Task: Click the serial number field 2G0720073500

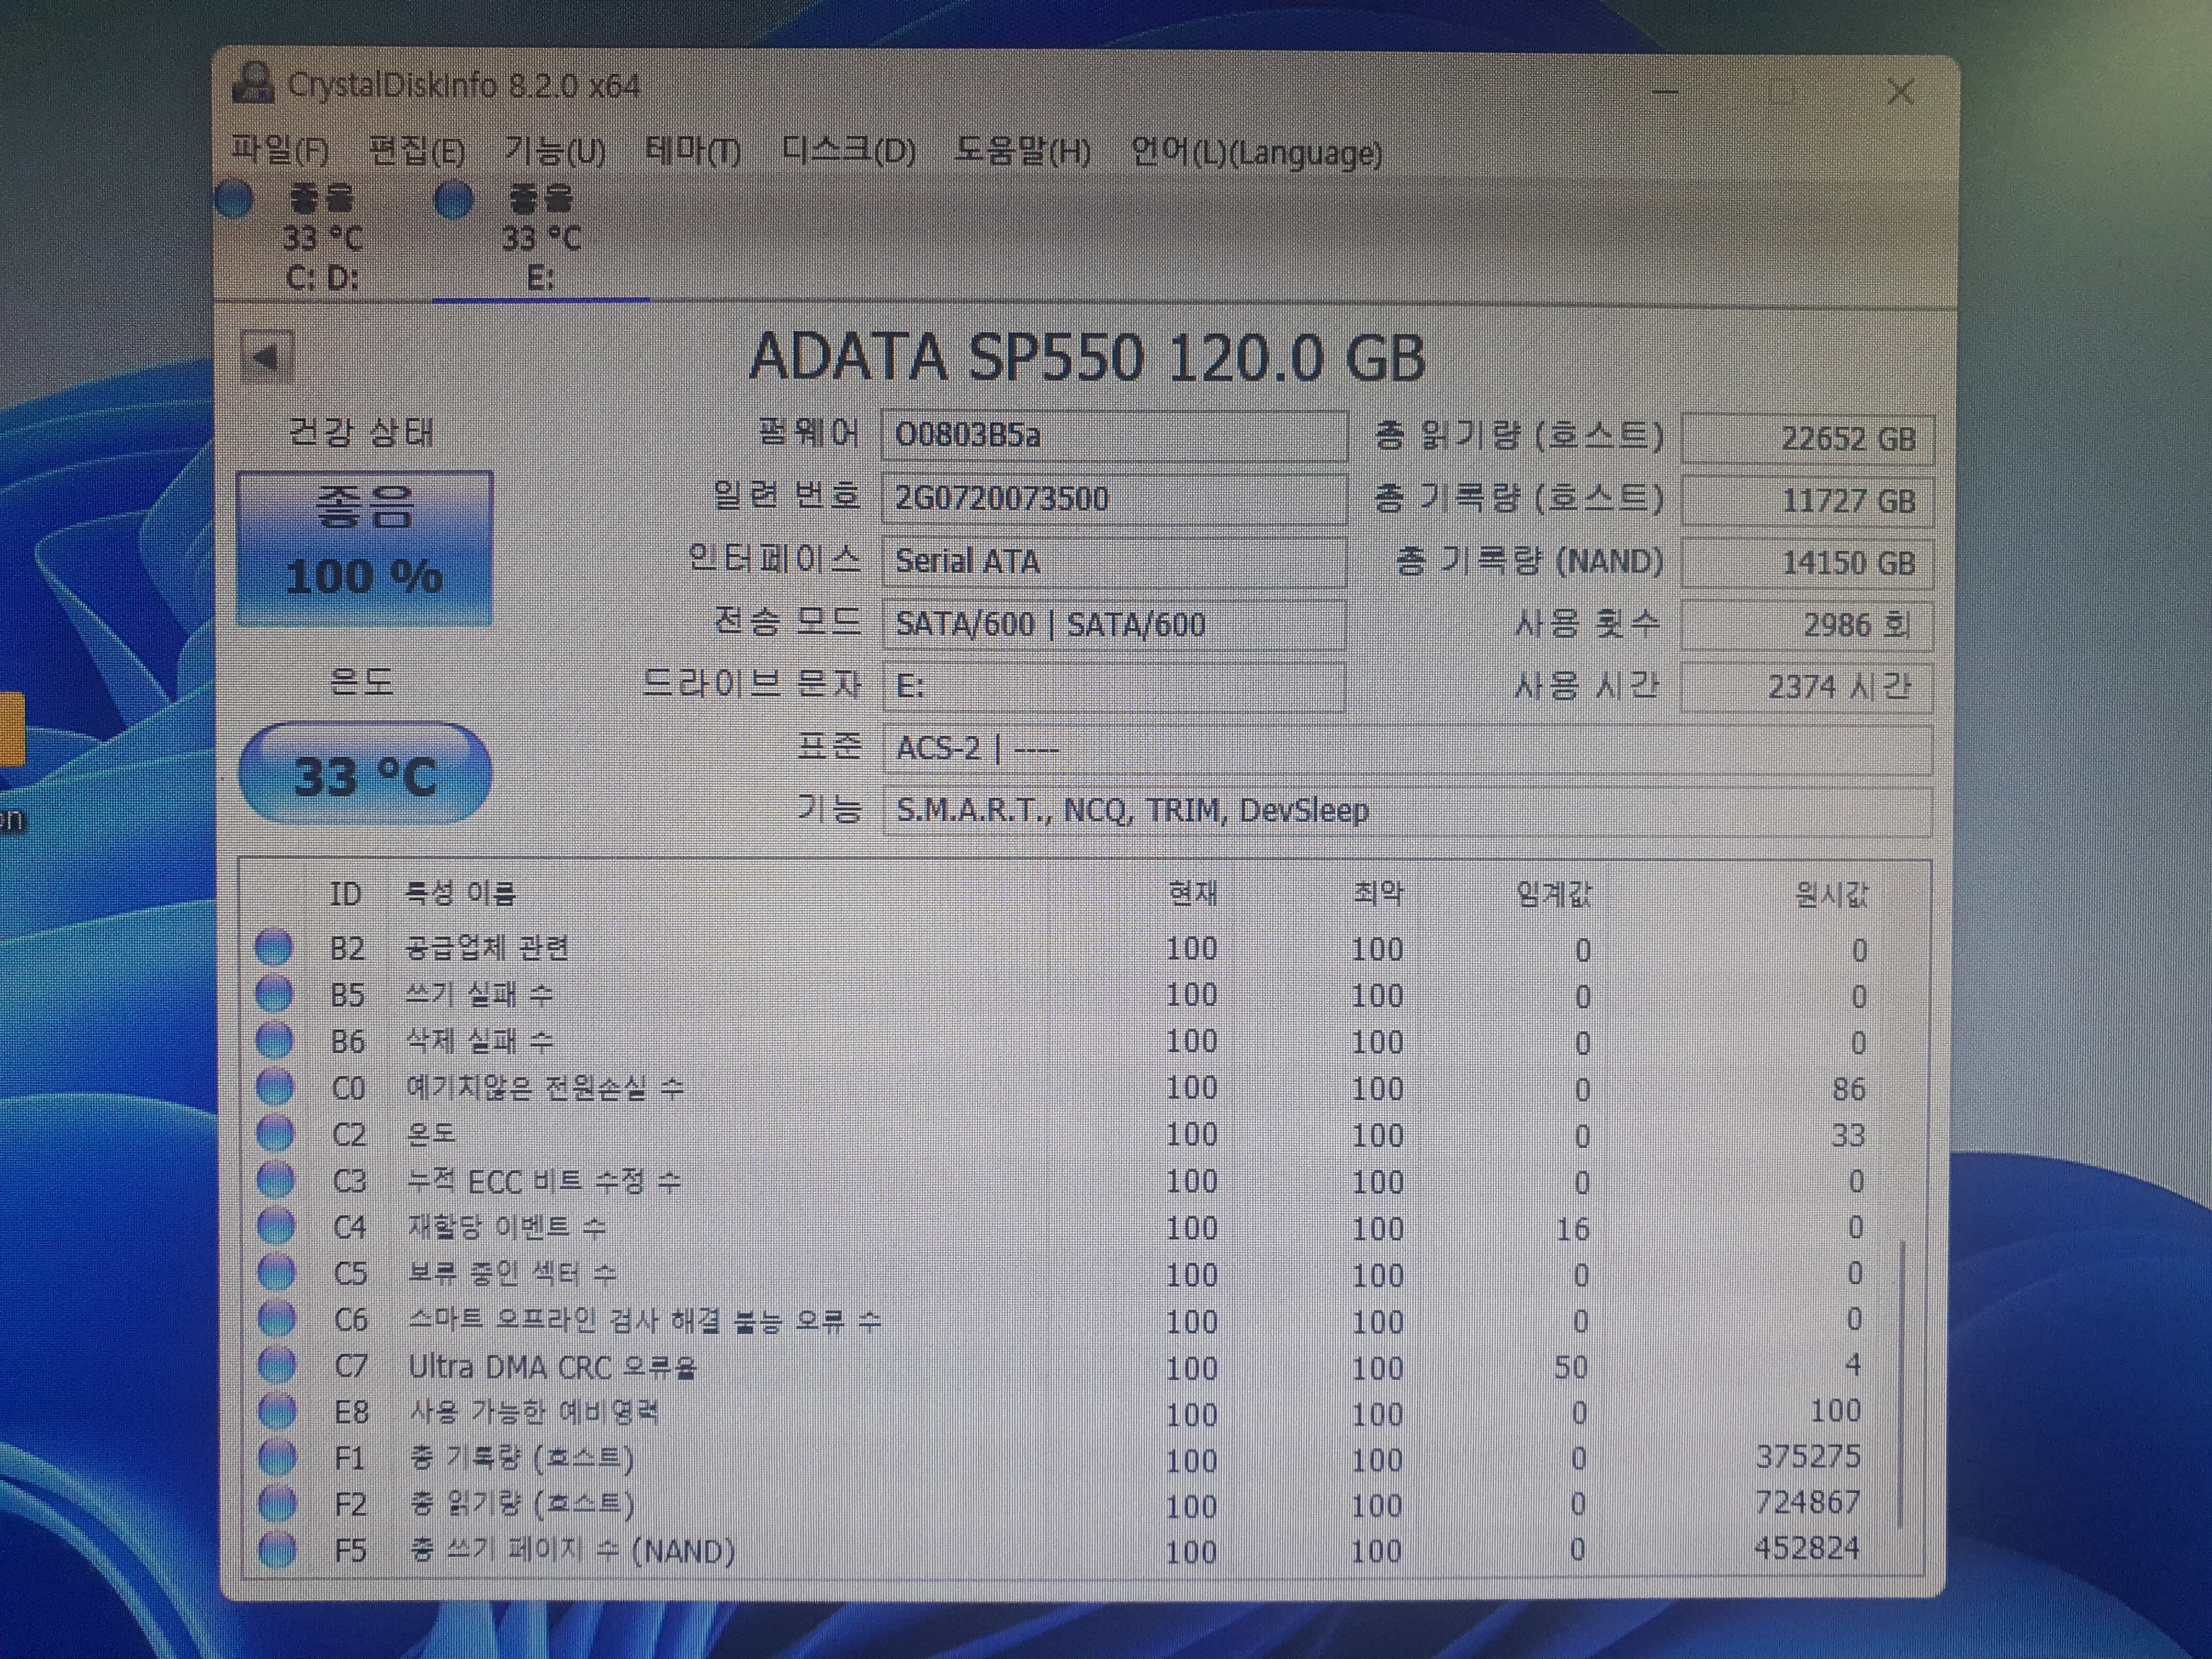Action: pyautogui.click(x=1114, y=498)
